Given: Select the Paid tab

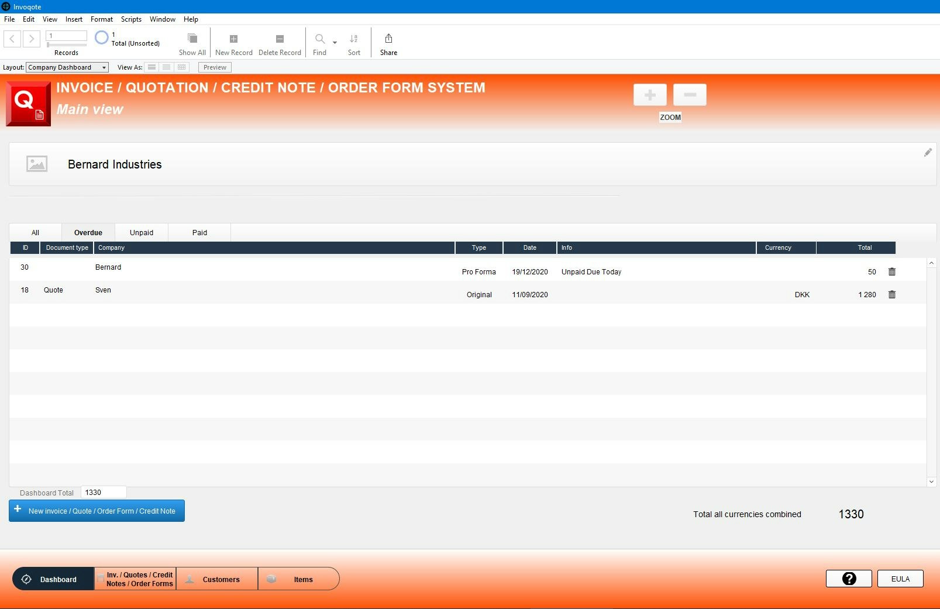Looking at the screenshot, I should pos(199,232).
